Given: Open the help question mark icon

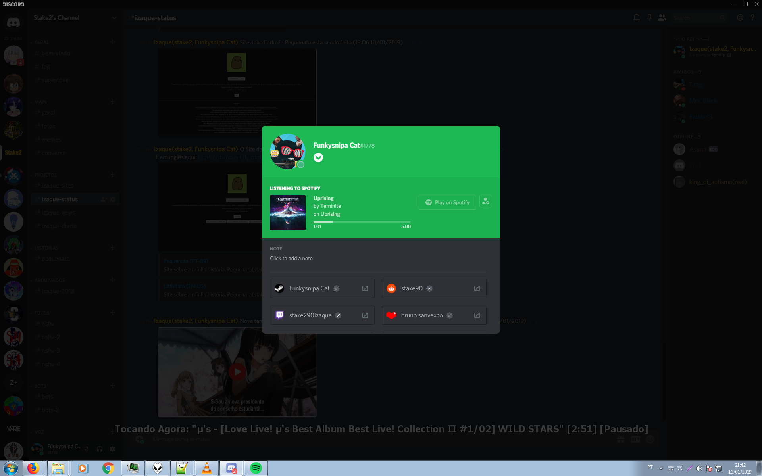Looking at the screenshot, I should (x=752, y=17).
